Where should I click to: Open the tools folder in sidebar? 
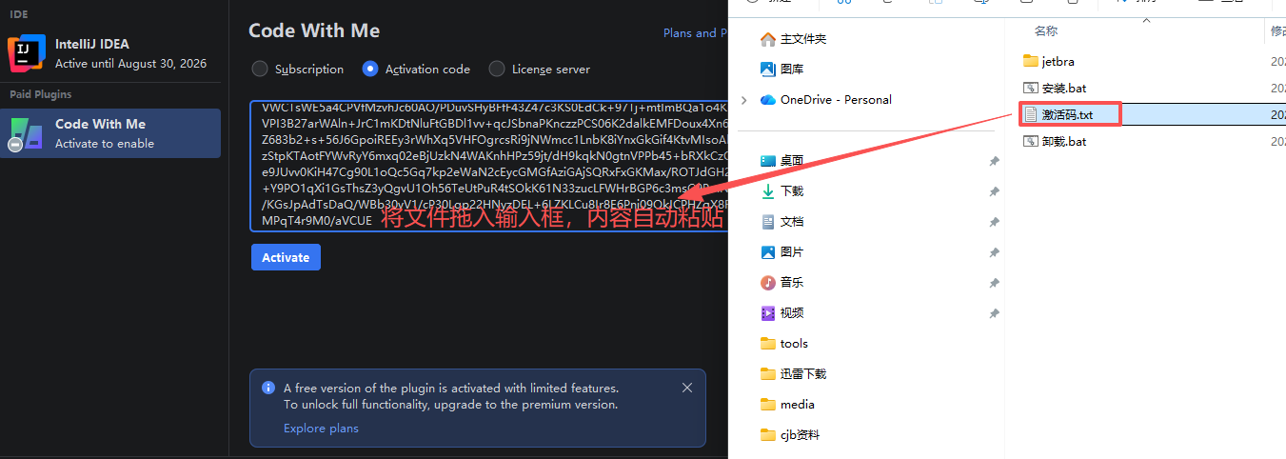point(784,344)
